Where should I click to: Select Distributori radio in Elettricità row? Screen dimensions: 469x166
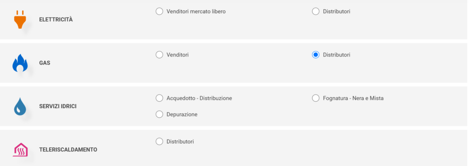tap(316, 11)
